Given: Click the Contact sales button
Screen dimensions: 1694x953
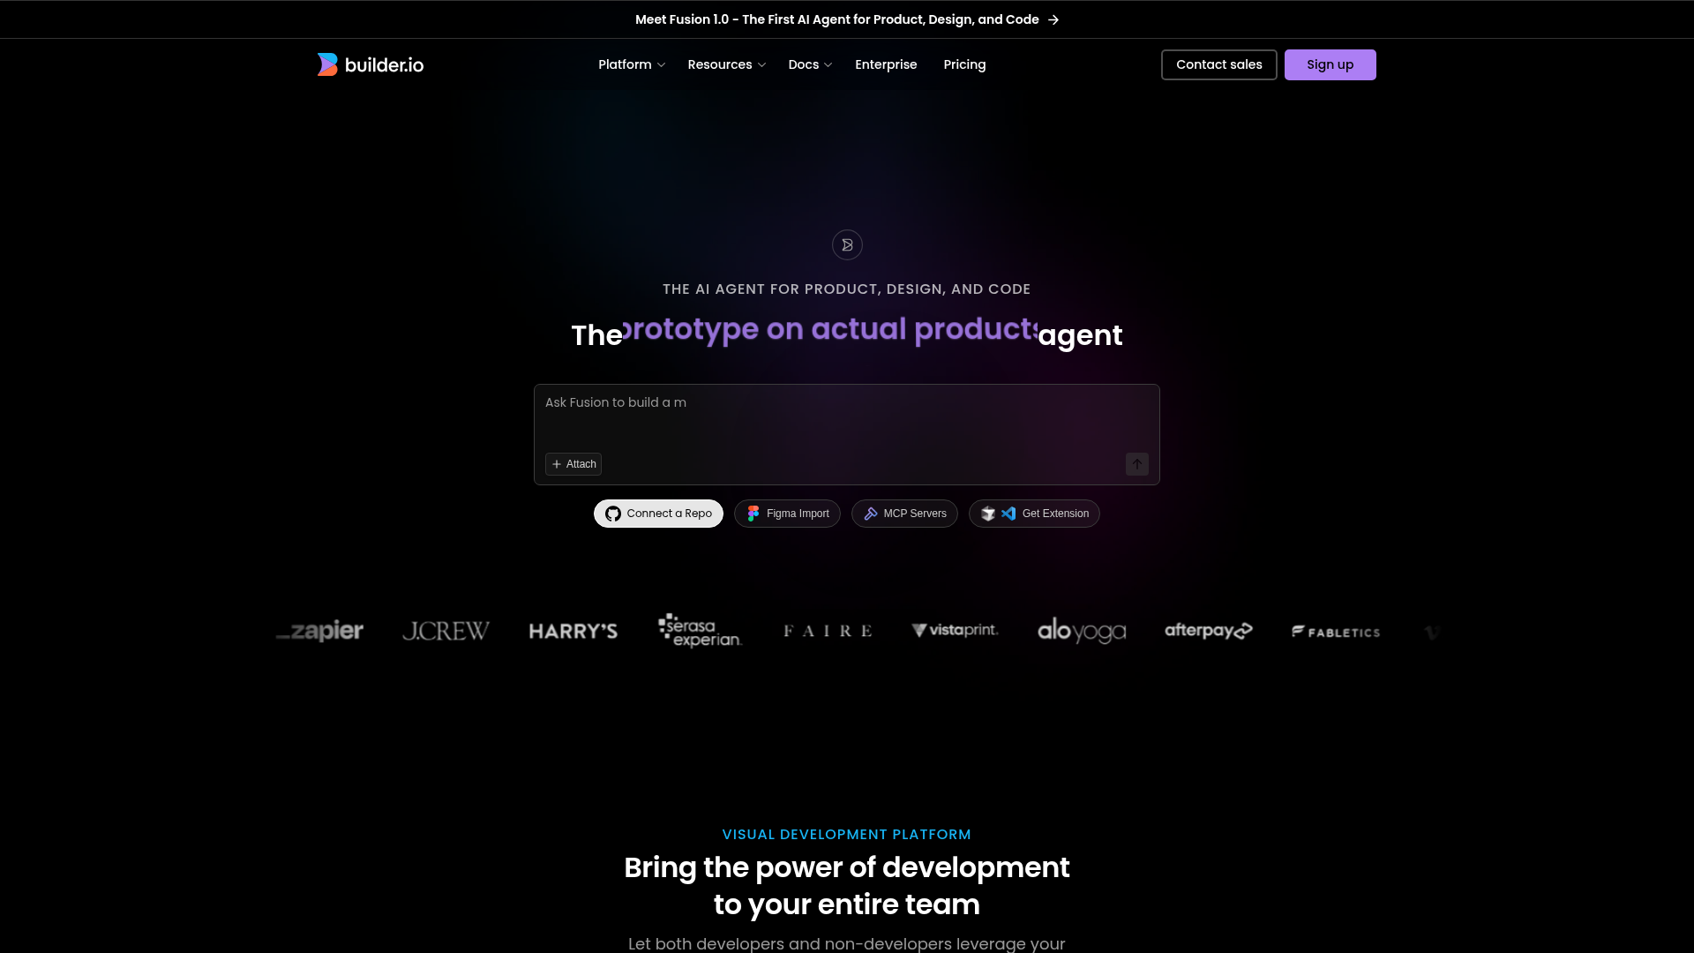Looking at the screenshot, I should (1218, 64).
